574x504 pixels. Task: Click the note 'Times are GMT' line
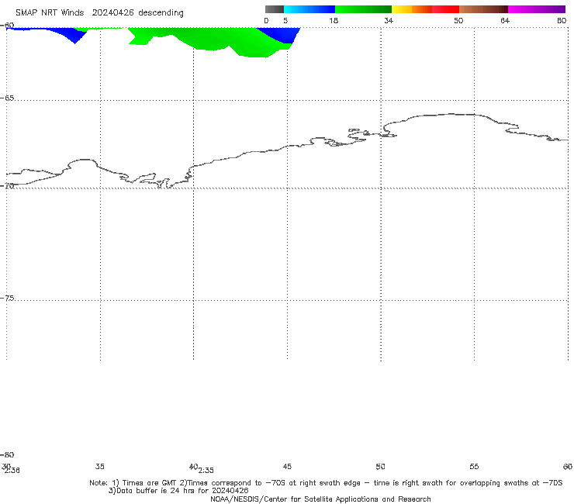[x=326, y=483]
